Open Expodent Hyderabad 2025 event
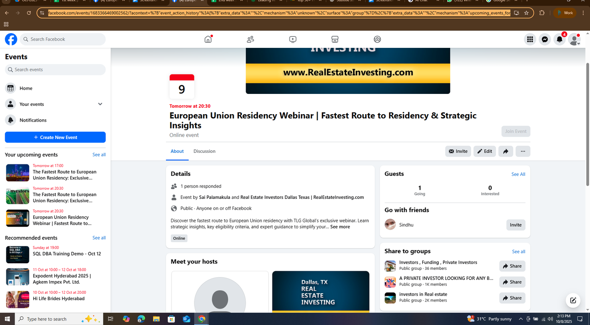Viewport: 590px width, 325px height. (55, 277)
